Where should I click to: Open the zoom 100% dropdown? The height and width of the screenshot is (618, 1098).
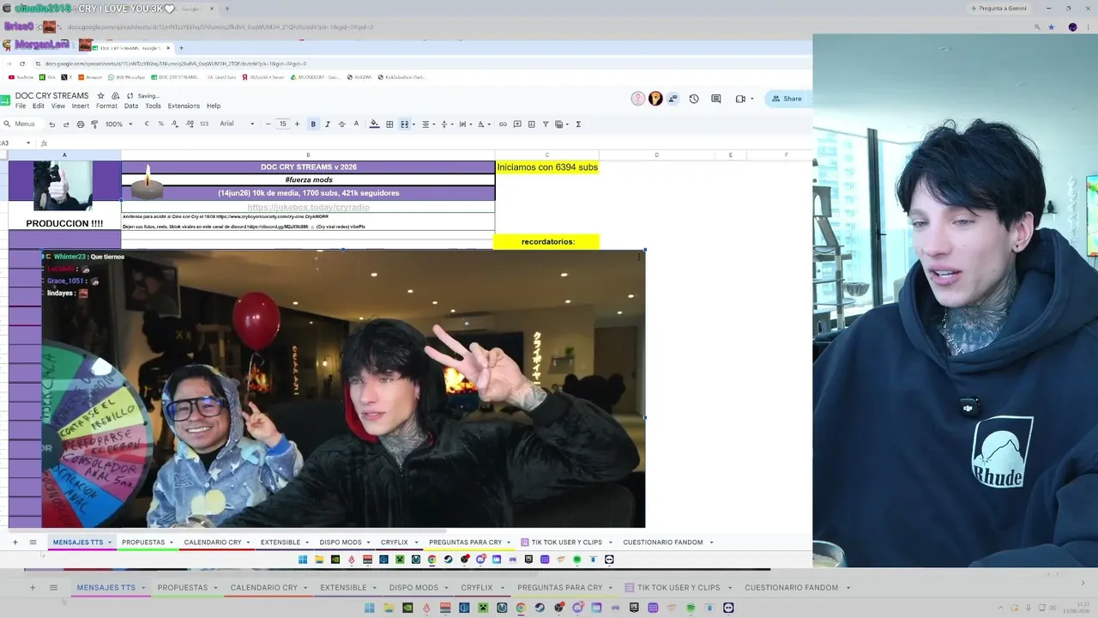coord(118,124)
